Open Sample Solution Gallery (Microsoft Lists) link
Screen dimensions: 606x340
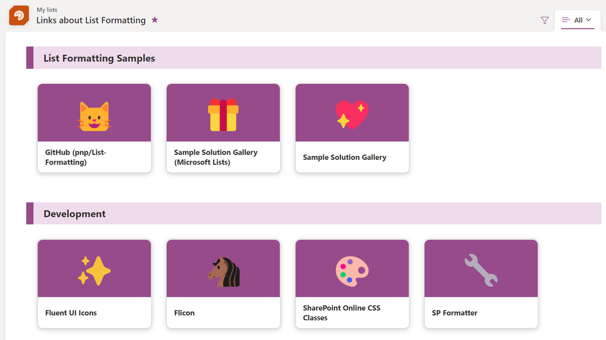pyautogui.click(x=216, y=157)
